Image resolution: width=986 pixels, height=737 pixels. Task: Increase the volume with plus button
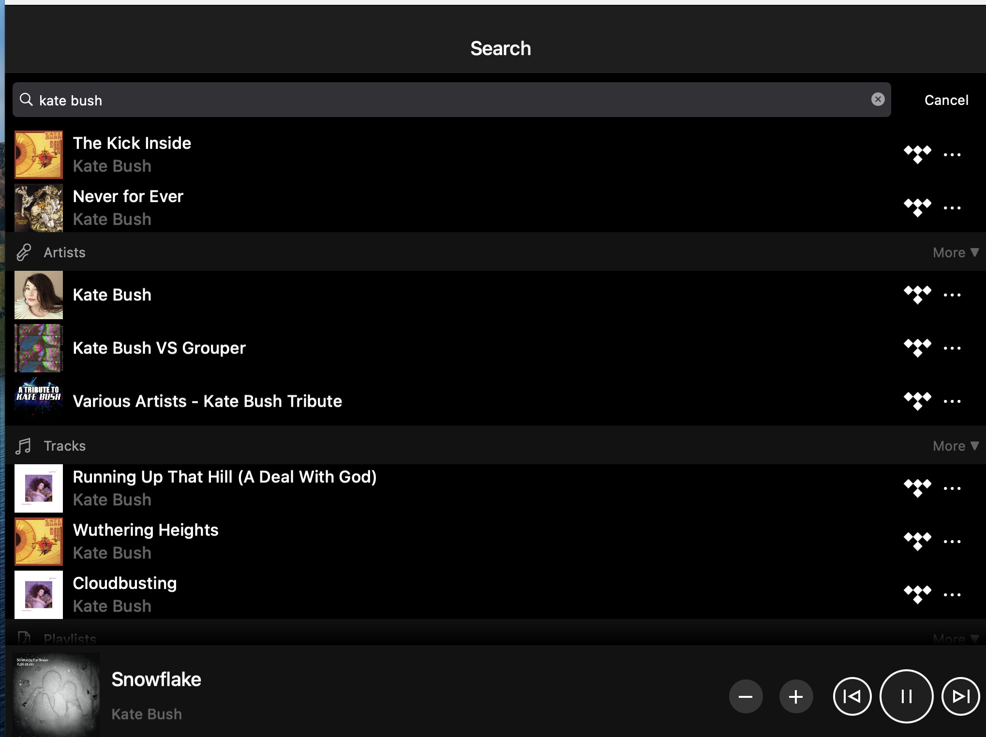pos(796,696)
